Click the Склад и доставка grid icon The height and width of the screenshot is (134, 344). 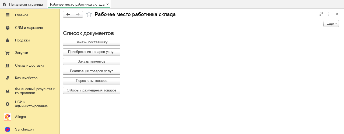(8, 66)
